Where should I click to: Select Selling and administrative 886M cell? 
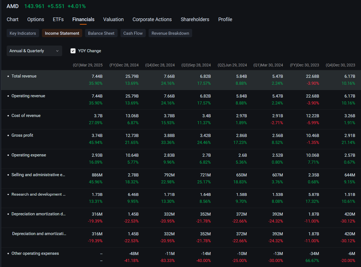97,175
